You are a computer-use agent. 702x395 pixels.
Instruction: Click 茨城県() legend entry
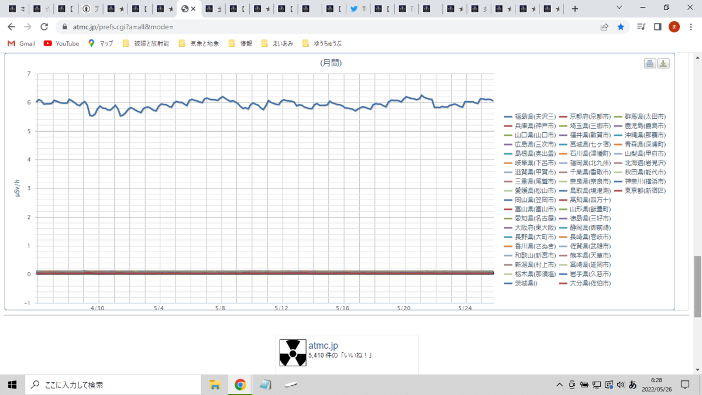[521, 283]
